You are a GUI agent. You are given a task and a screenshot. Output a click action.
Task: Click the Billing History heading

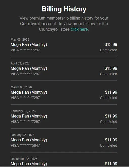click(64, 9)
